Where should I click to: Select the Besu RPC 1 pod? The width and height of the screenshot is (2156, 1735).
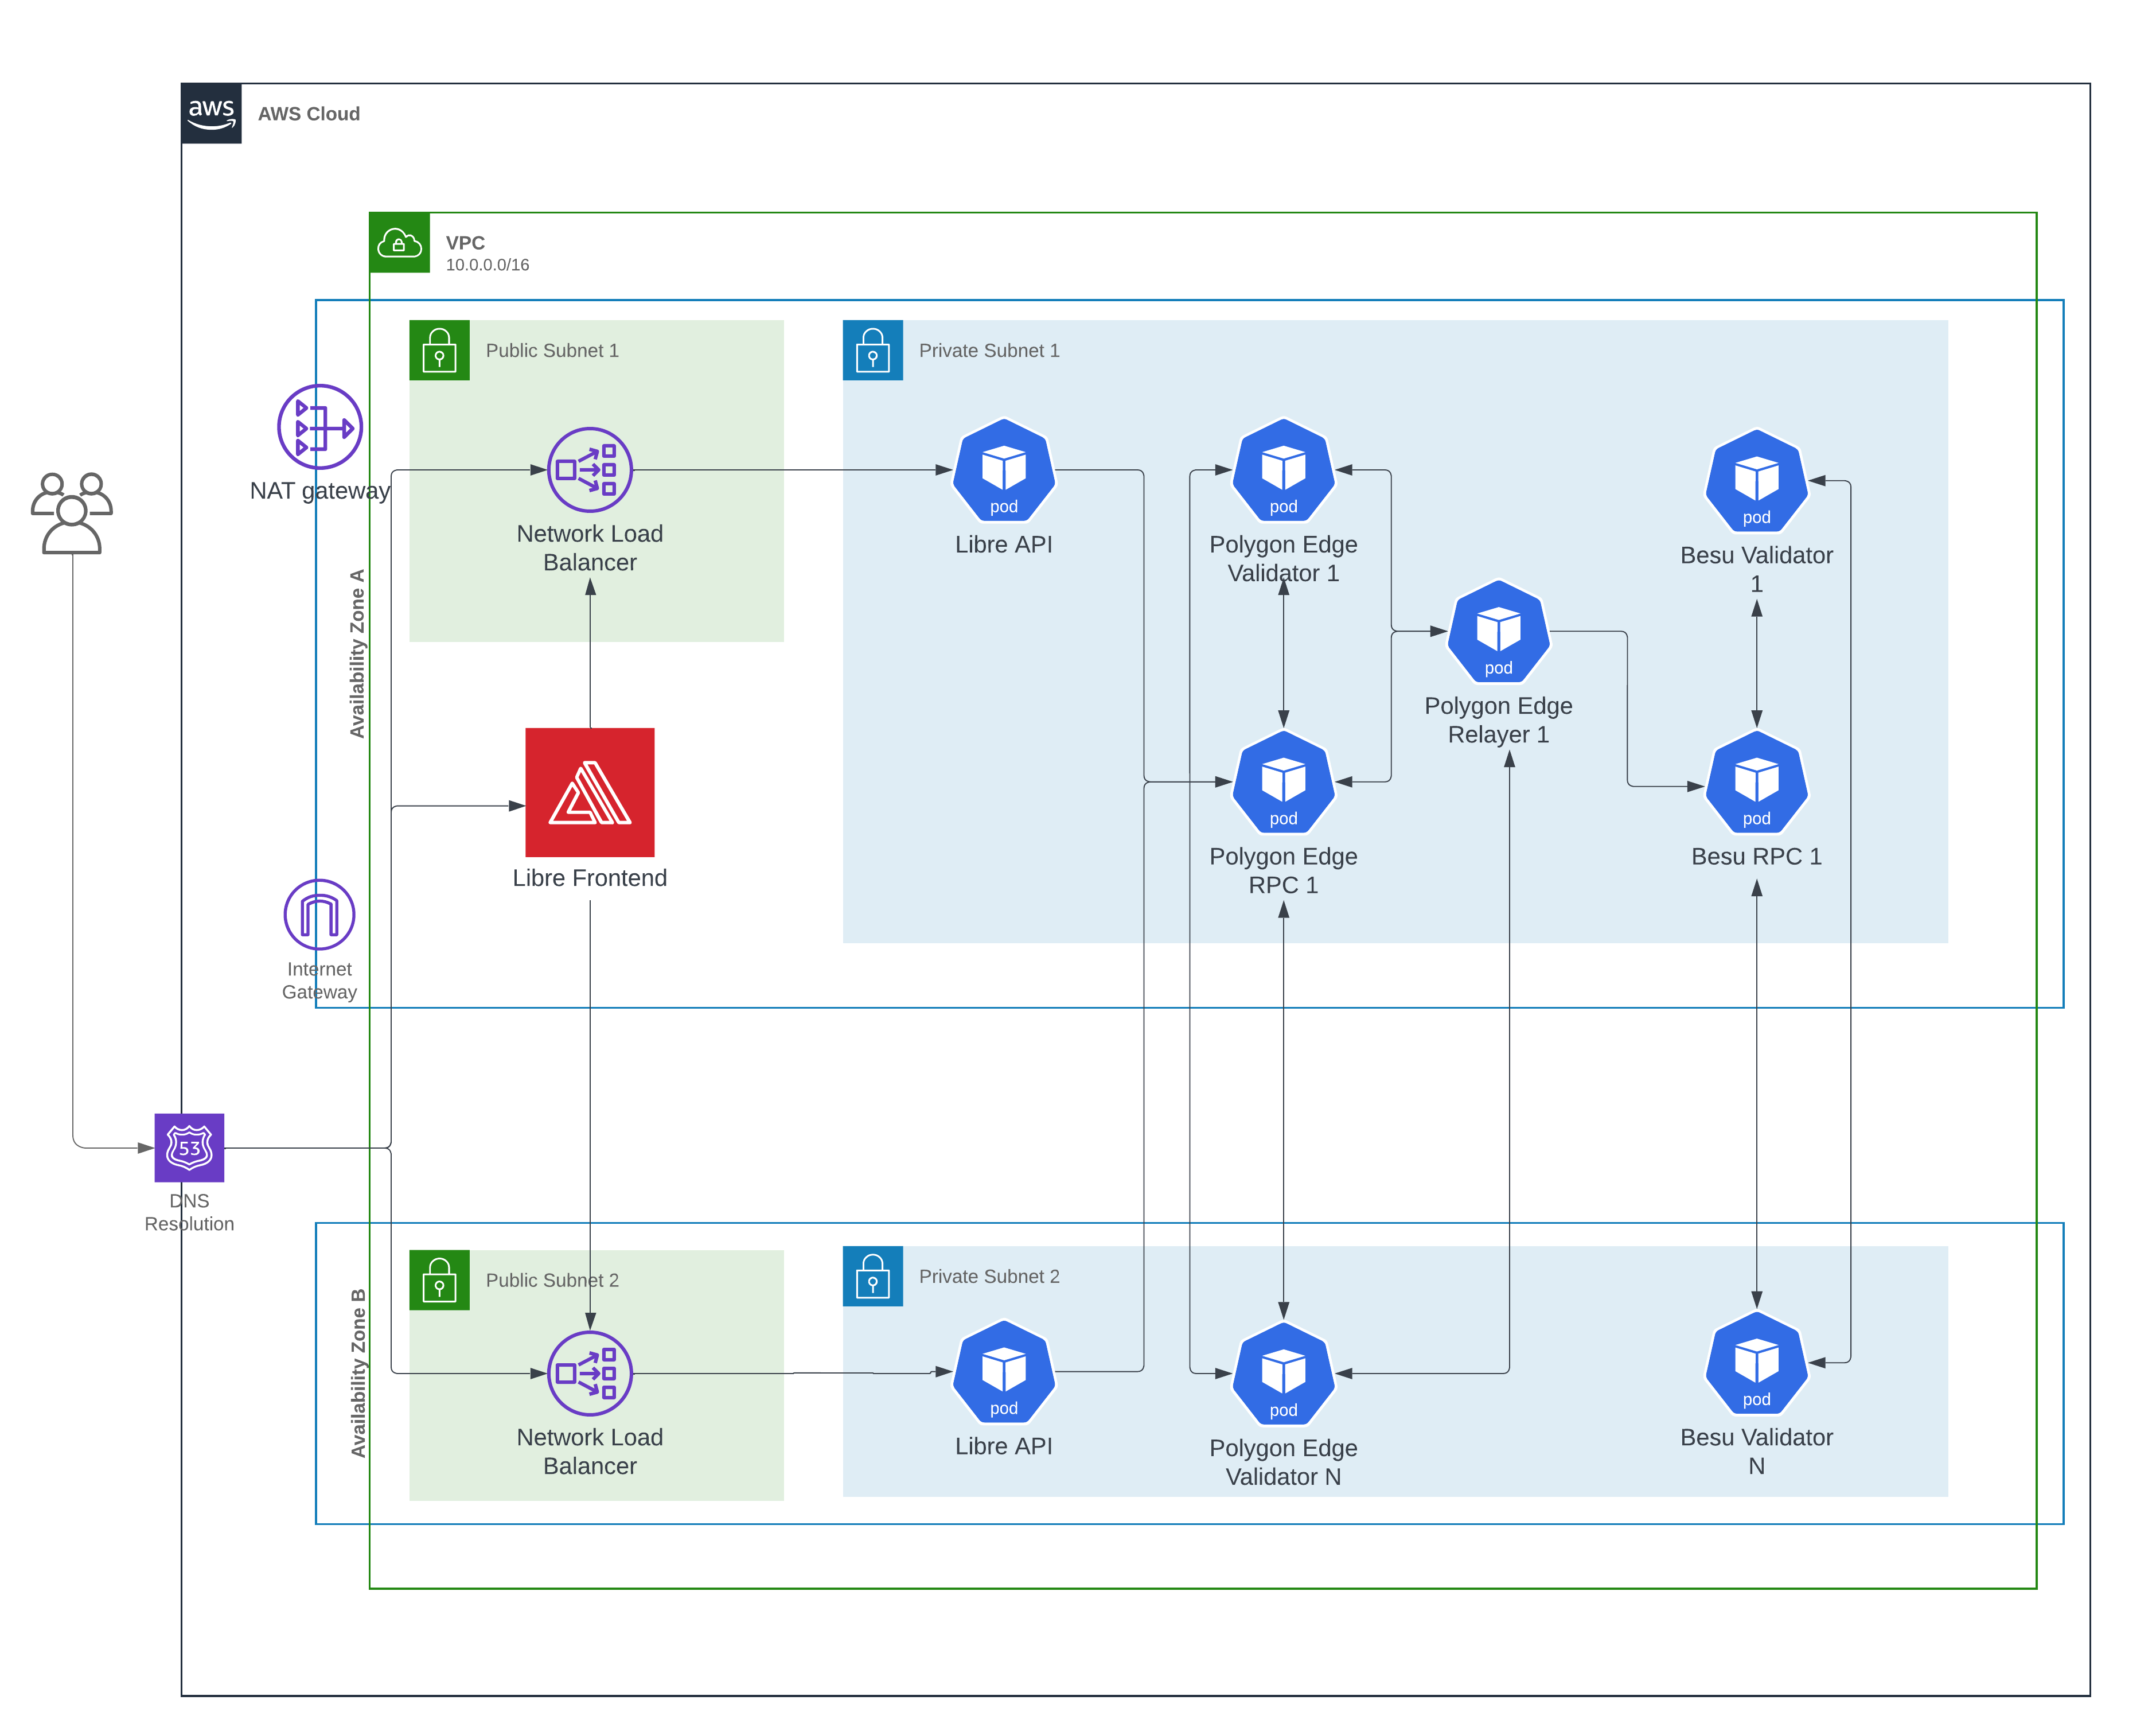(x=1756, y=783)
